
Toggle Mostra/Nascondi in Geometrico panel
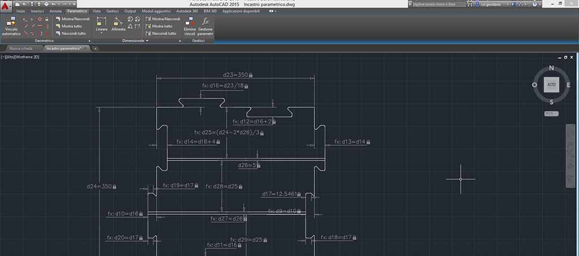[73, 19]
